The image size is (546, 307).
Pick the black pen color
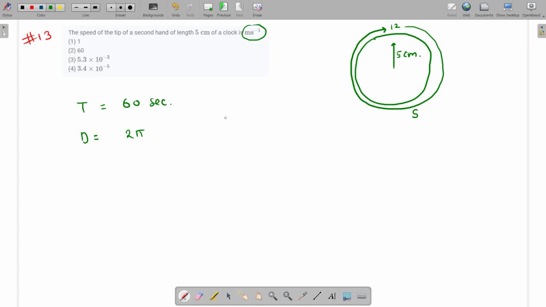(22, 7)
